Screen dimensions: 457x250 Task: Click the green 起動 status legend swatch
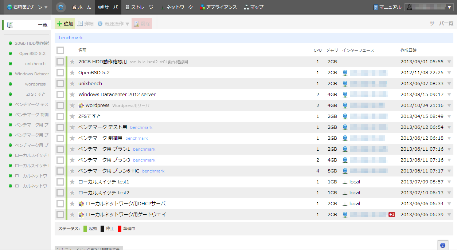(85, 229)
